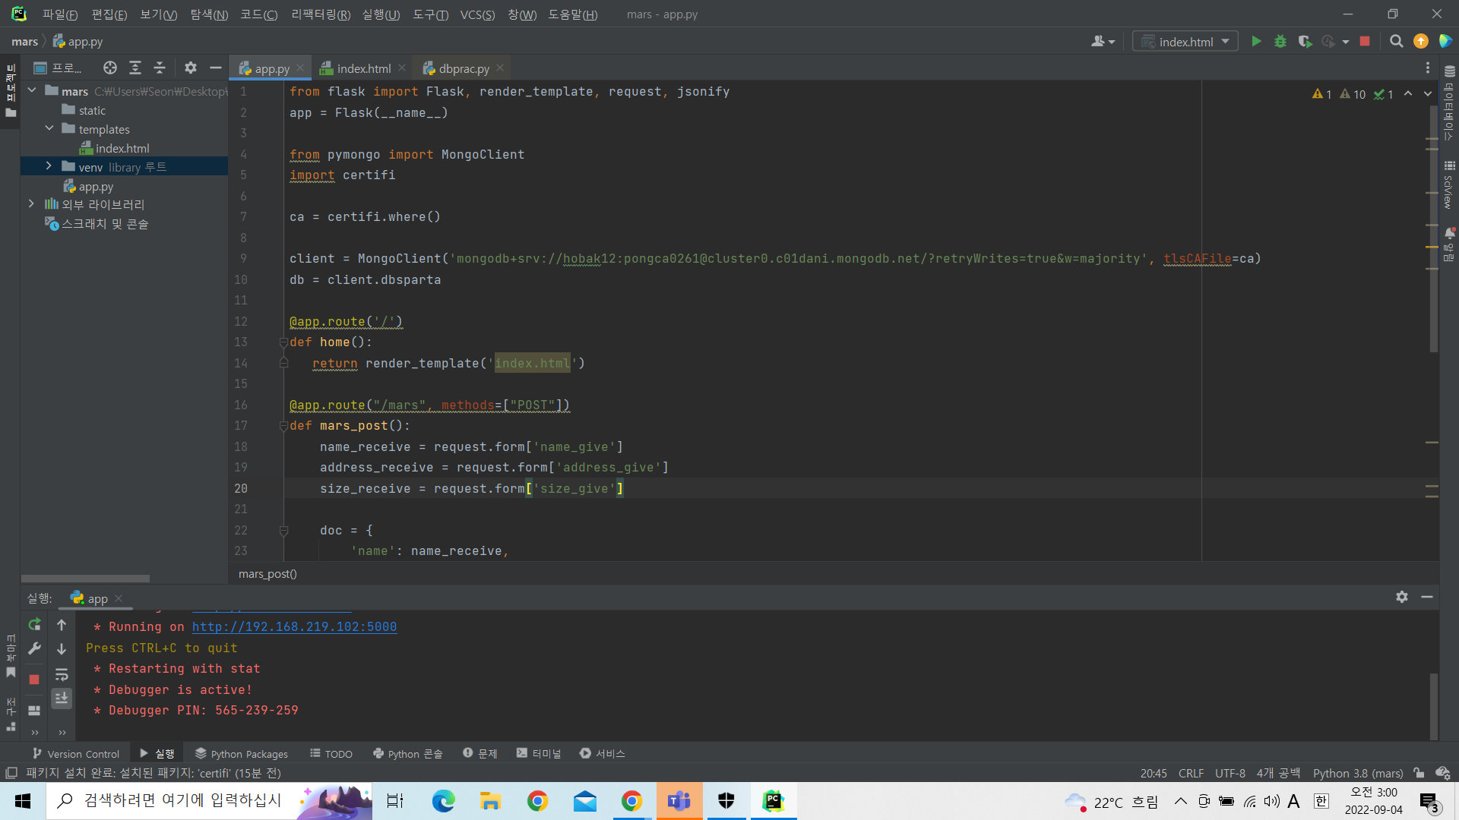The image size is (1459, 820).
Task: Open Python Packages tool window
Action: tap(242, 753)
